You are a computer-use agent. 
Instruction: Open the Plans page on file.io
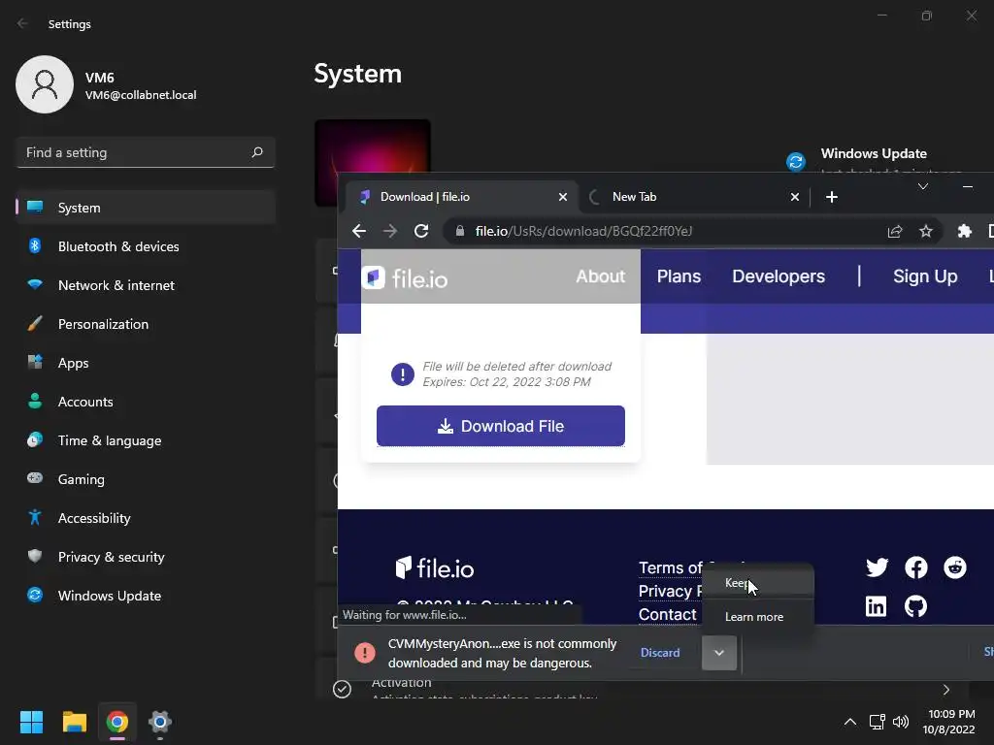tap(679, 276)
